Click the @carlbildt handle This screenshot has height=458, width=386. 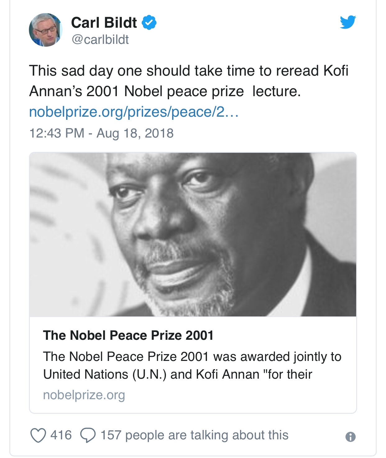100,40
